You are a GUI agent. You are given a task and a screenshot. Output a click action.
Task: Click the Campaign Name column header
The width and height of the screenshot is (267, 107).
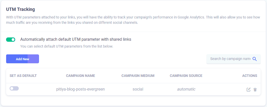pyautogui.click(x=80, y=76)
